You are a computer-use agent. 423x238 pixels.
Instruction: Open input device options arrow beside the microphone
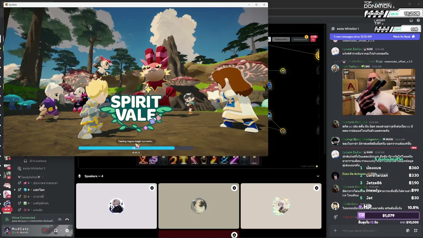tap(50, 230)
